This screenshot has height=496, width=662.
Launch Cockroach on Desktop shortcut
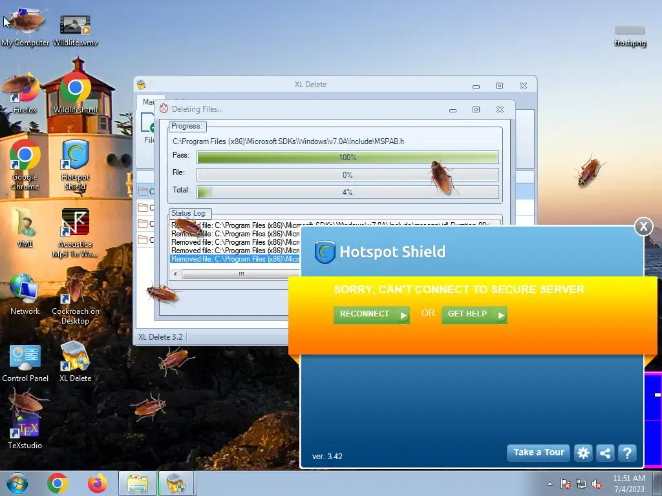[x=75, y=298]
